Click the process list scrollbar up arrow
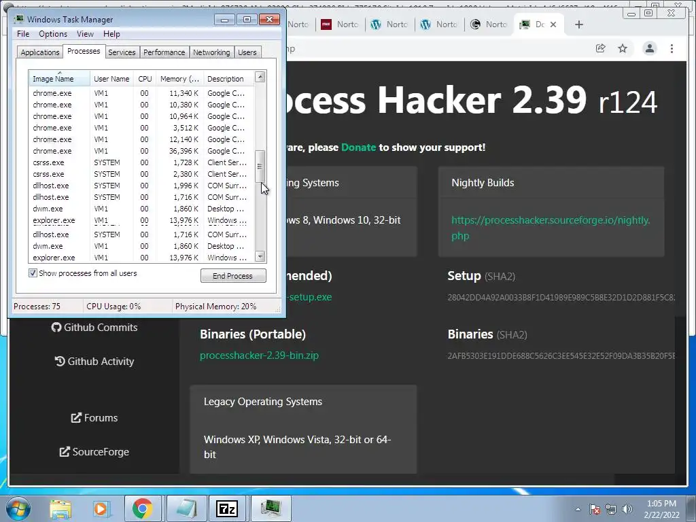The image size is (696, 522). (x=260, y=77)
